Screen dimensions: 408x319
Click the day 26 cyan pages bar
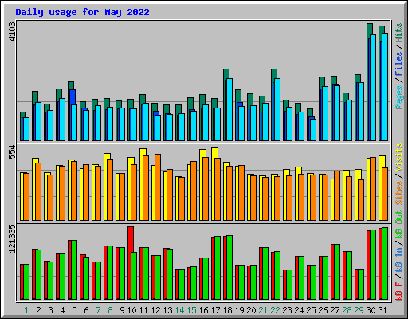coord(325,113)
